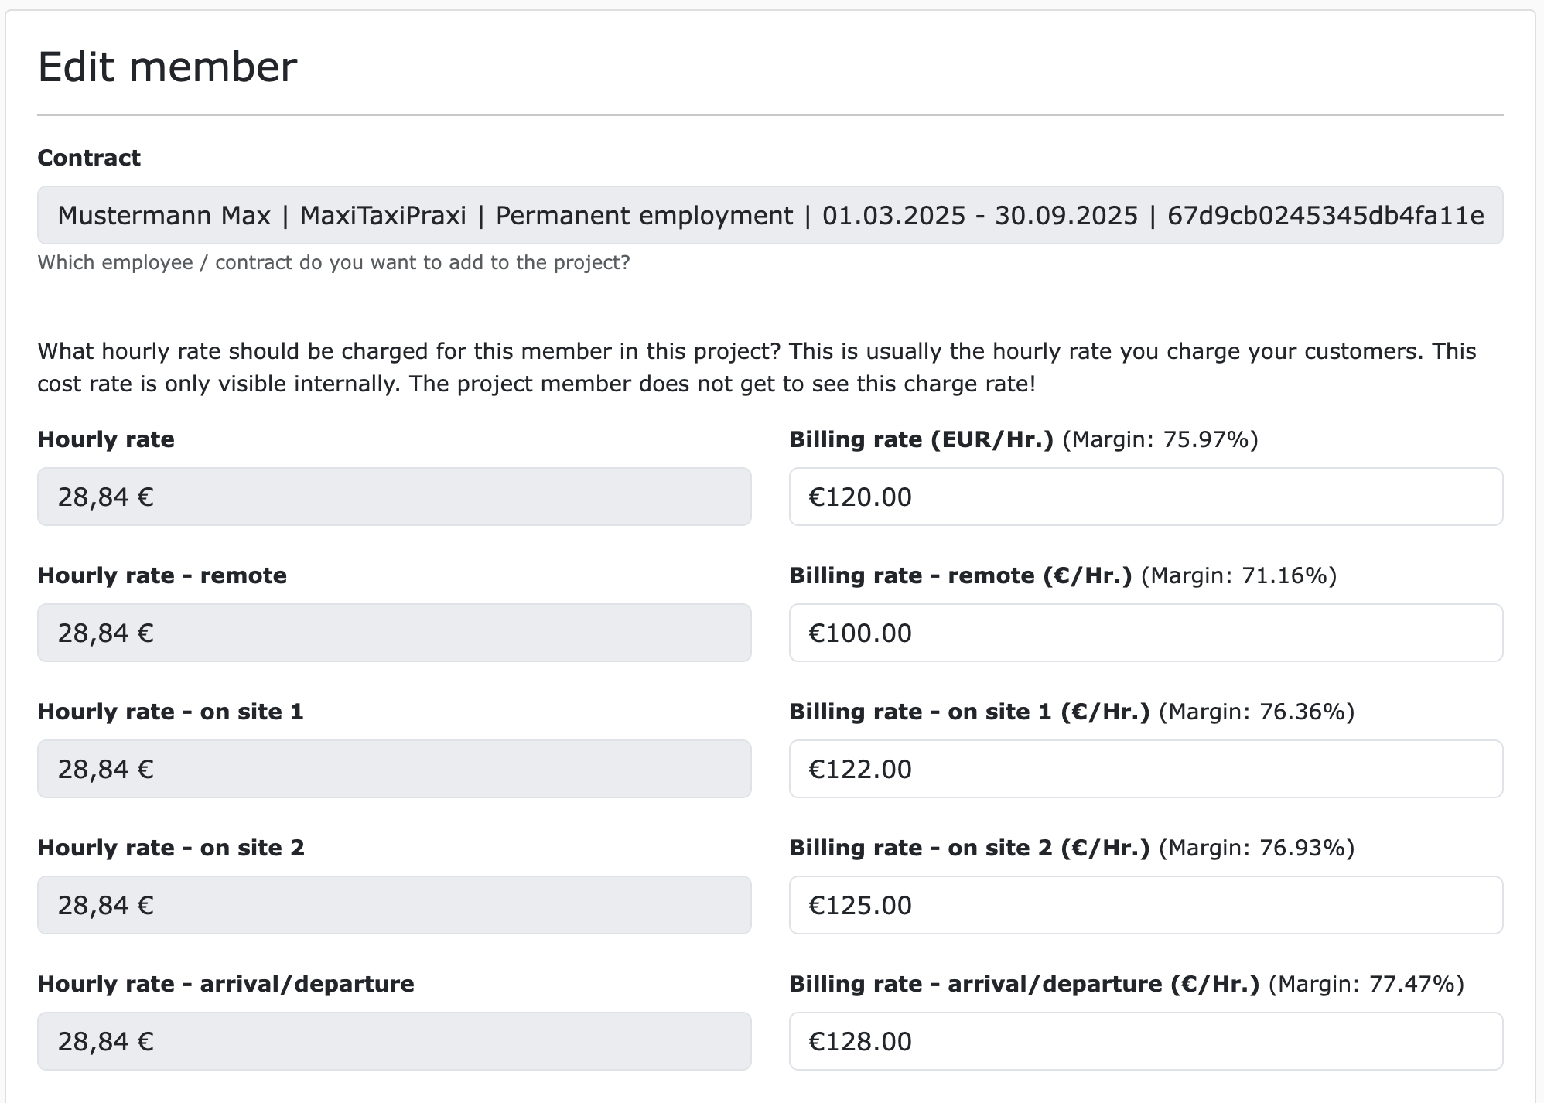Click the Billing rate - arrival/departure input
Image resolution: width=1544 pixels, height=1103 pixels.
coord(1145,1041)
